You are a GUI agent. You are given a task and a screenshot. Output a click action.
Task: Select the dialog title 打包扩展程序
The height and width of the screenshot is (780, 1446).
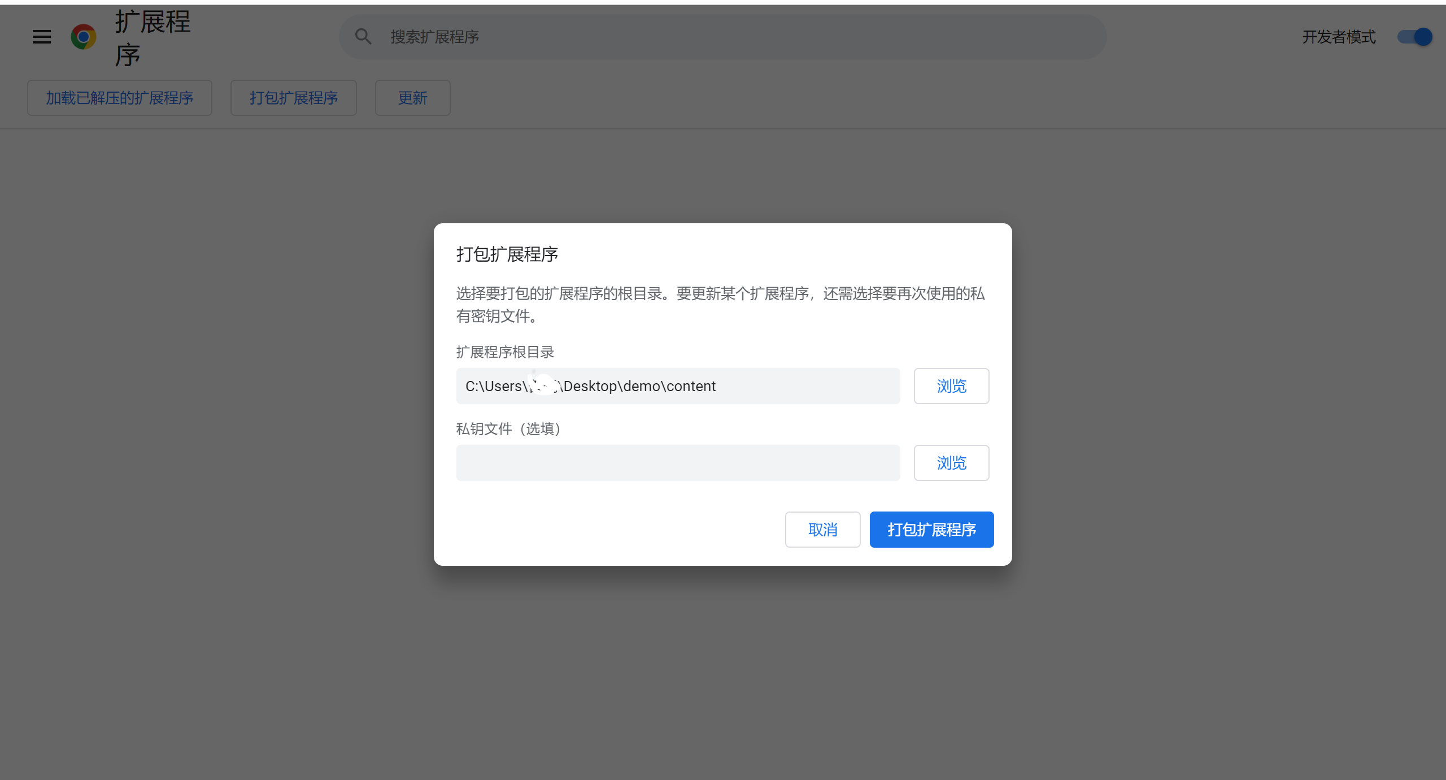(507, 254)
